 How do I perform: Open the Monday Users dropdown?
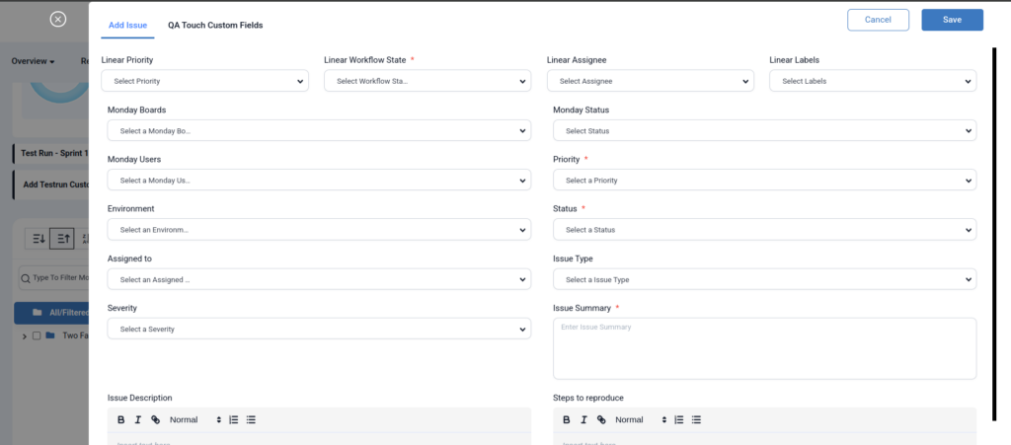click(x=319, y=181)
